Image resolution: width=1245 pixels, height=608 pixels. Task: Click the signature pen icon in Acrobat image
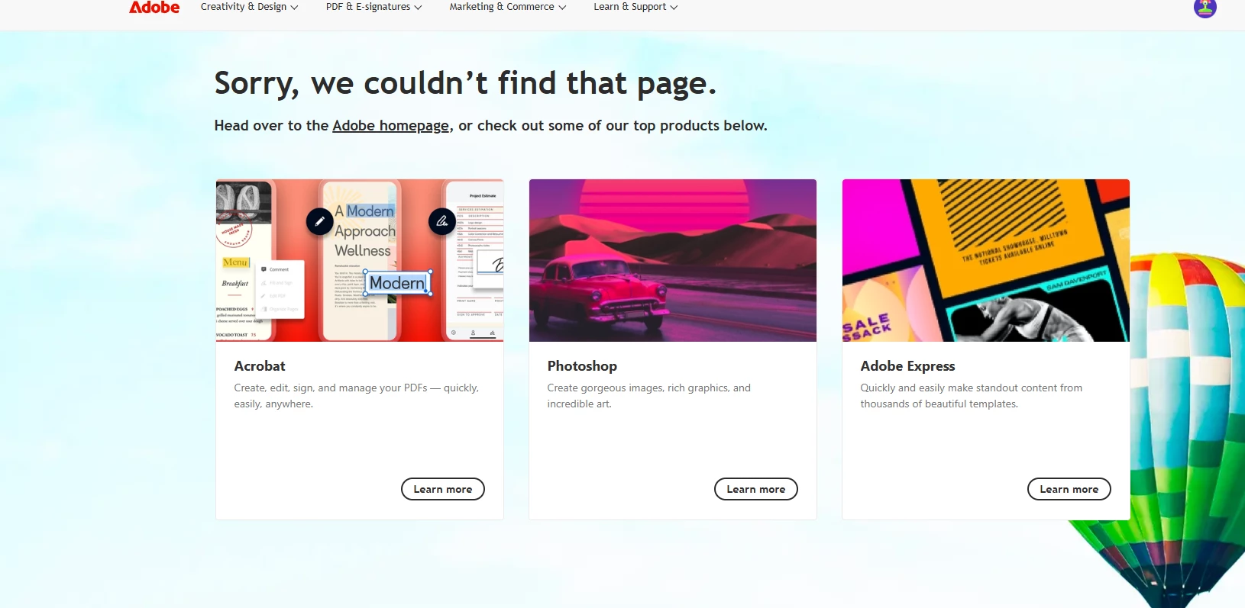click(441, 221)
